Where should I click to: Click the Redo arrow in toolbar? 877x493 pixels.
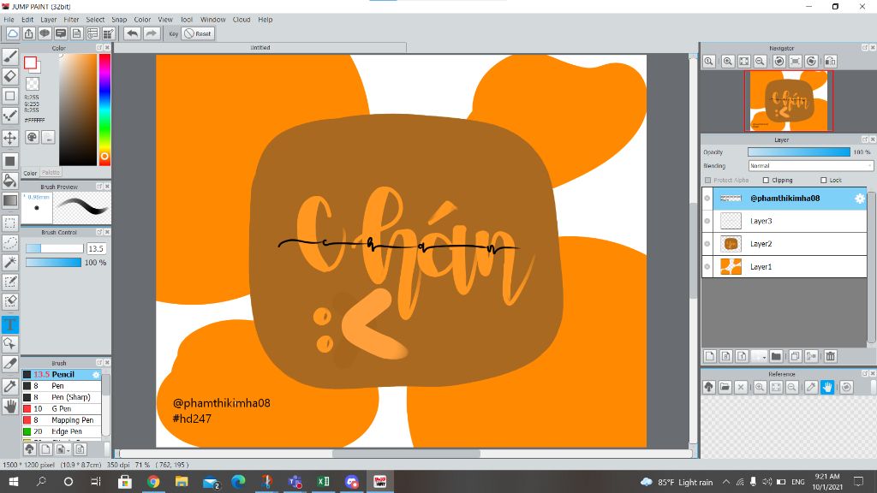click(151, 33)
